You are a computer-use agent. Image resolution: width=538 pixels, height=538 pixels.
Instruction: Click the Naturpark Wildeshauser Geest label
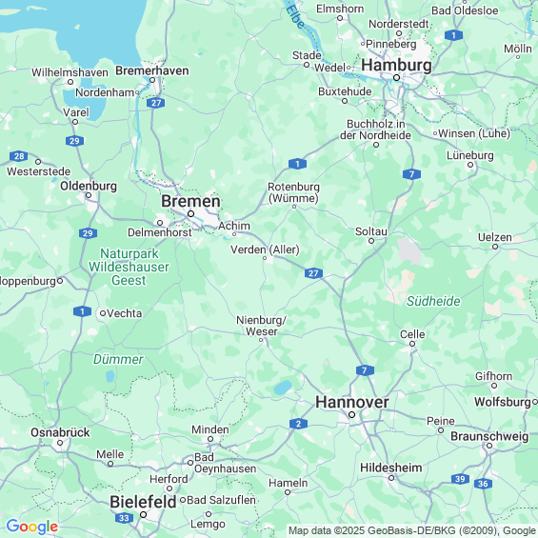tap(129, 267)
